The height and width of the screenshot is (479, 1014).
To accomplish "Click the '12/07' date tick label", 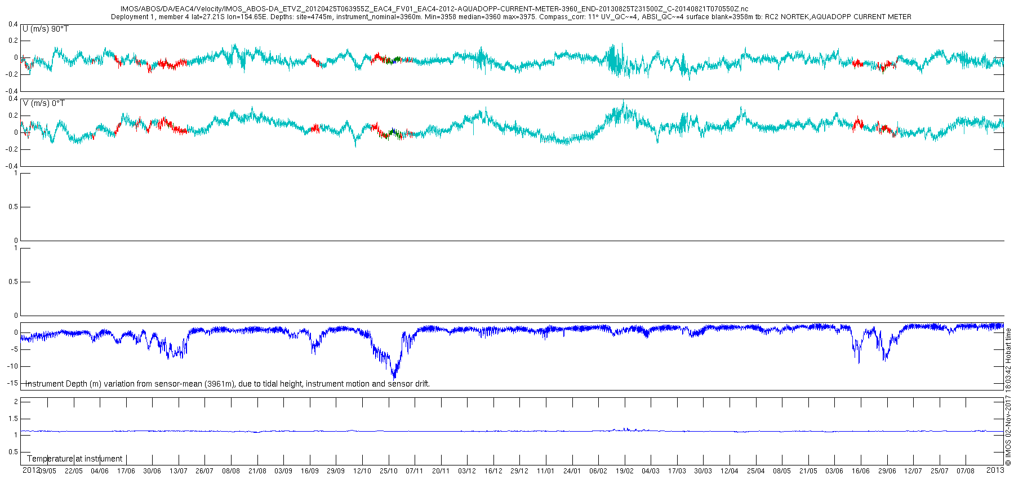I will 913,471.
